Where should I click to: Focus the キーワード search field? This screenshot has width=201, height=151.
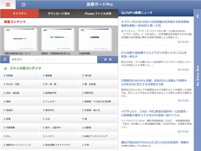[x=68, y=59]
